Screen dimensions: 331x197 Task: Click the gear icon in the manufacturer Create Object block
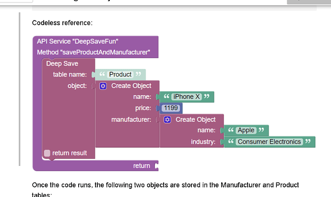pyautogui.click(x=167, y=120)
